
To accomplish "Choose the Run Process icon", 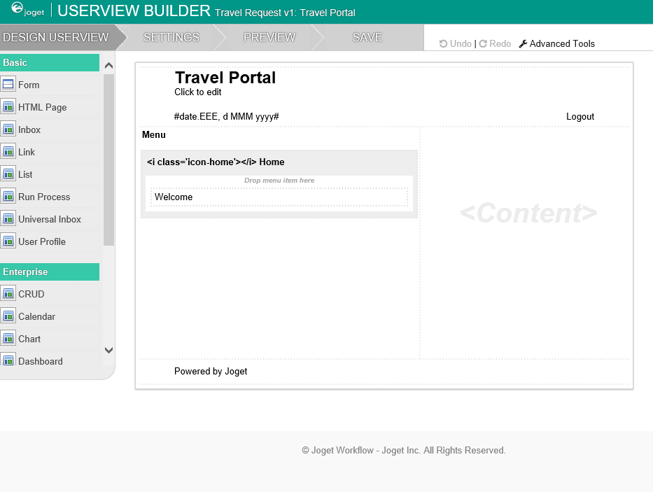I will pos(8,197).
